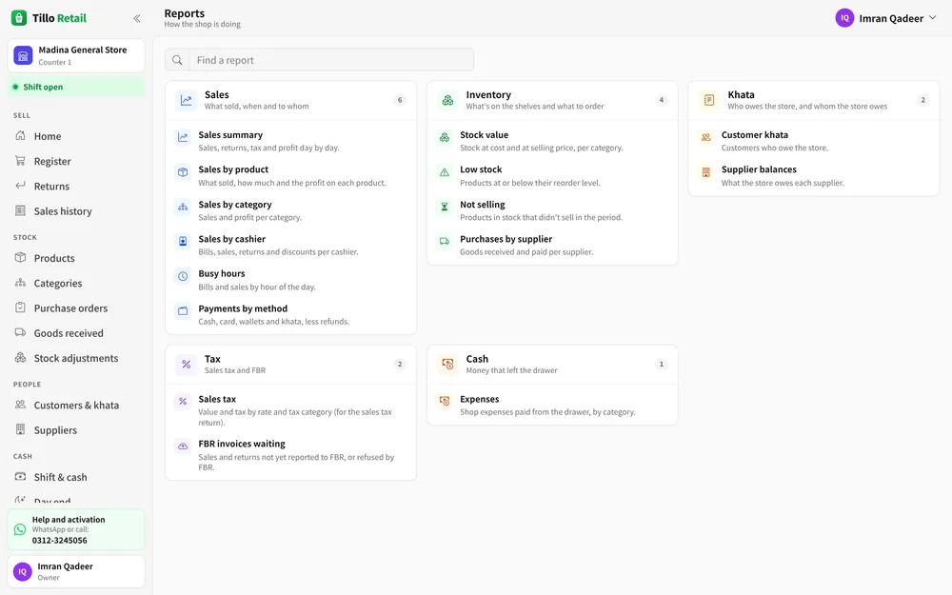This screenshot has width=952, height=595.
Task: Click the Purchases by supplier truck icon
Action: 445,242
